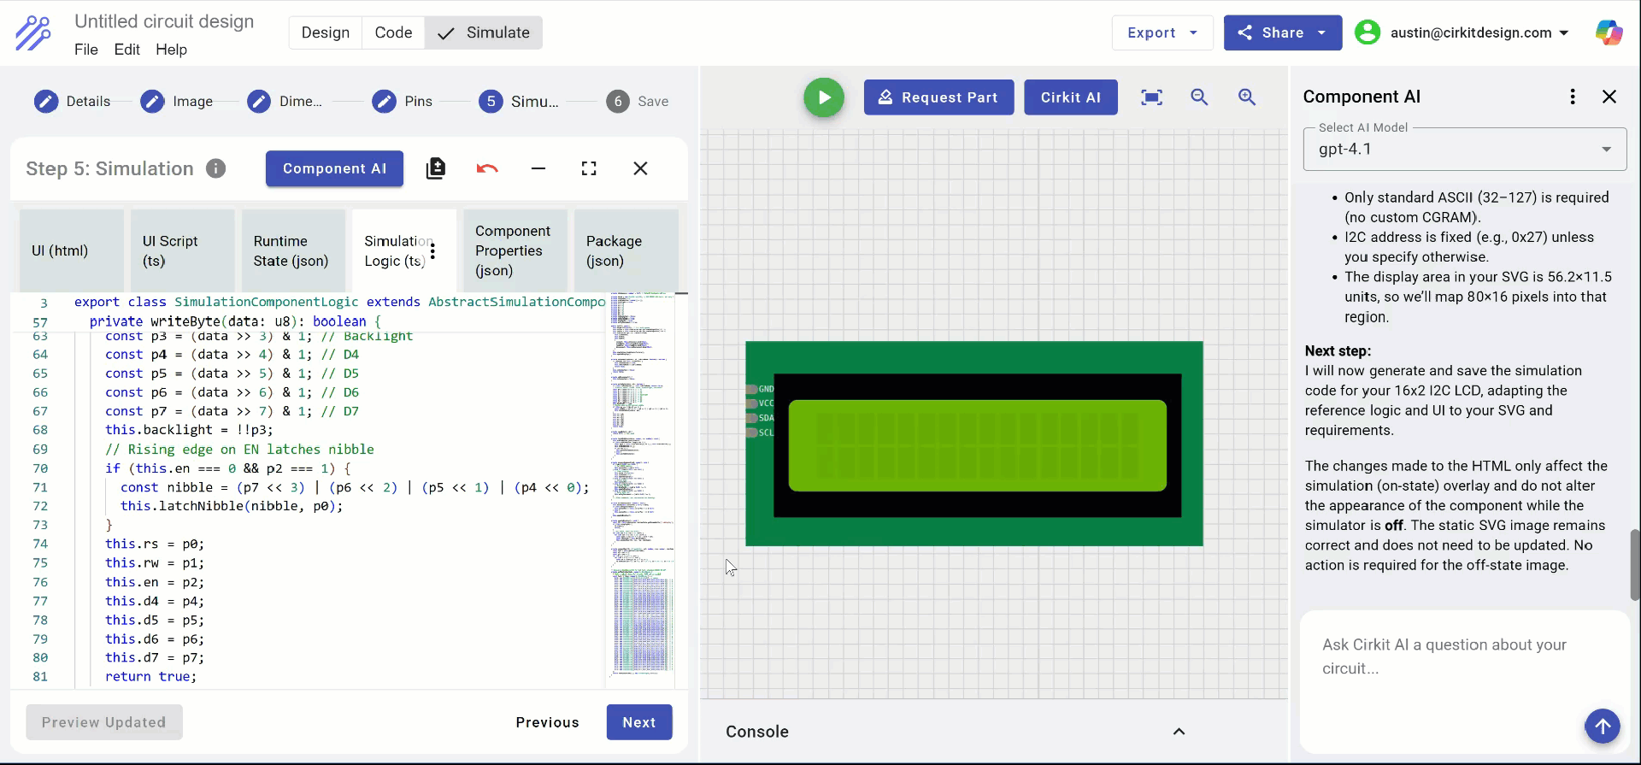The width and height of the screenshot is (1641, 765).
Task: Click the Pins step pencil icon
Action: 385,102
